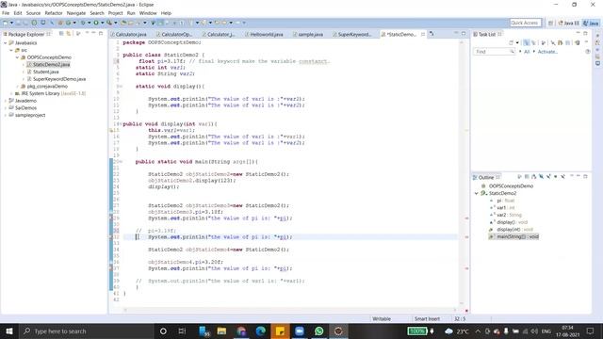This screenshot has height=339, width=603.
Task: Collapse the Javabasics project node
Action: click(6, 43)
